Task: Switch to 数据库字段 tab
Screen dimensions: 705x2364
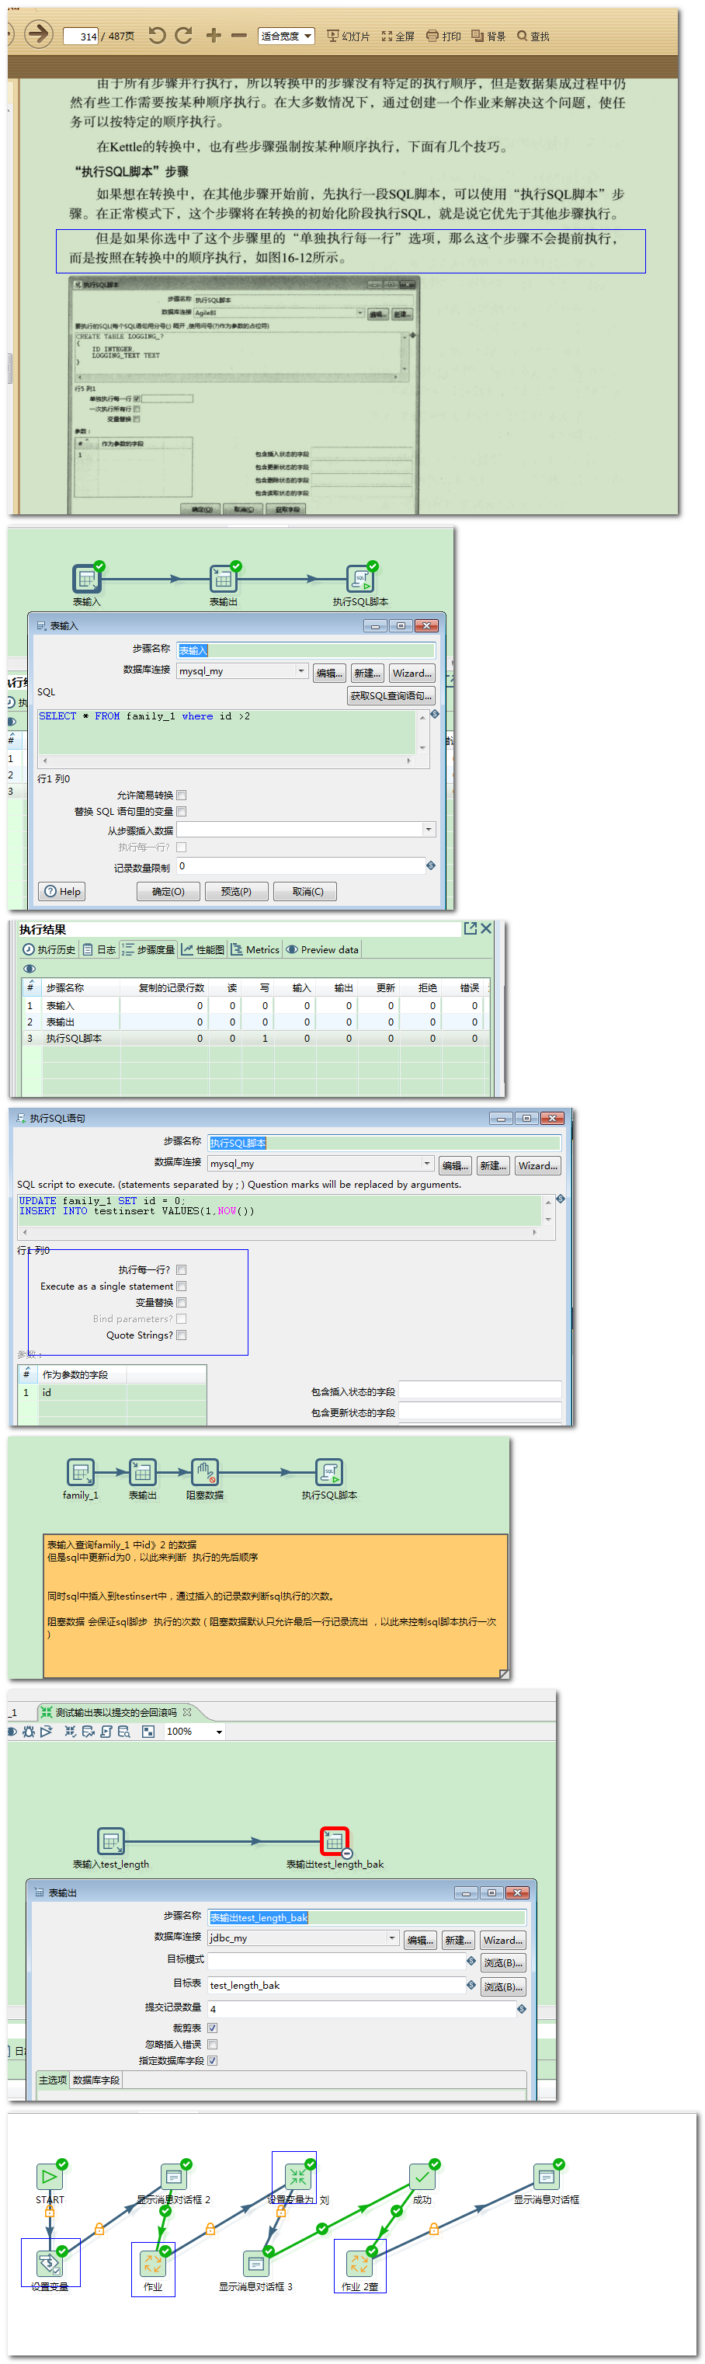Action: [96, 2080]
